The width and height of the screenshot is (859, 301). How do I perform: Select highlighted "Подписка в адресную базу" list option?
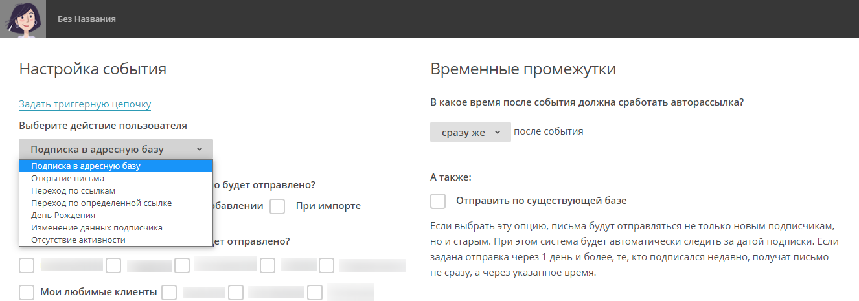(86, 166)
